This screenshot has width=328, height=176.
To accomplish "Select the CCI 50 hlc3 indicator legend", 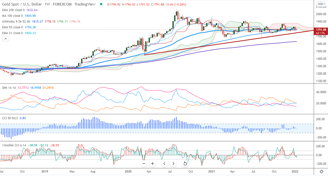I will [x=10, y=118].
